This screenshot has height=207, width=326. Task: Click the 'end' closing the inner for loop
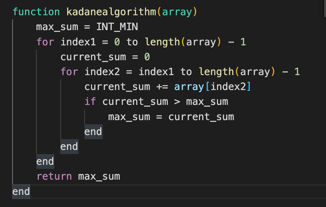coord(69,147)
